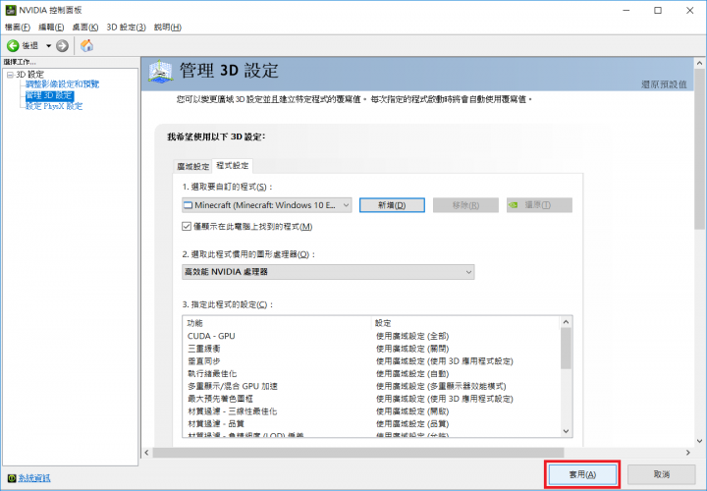
Task: Open the 桌面(K) menu
Action: coord(85,27)
